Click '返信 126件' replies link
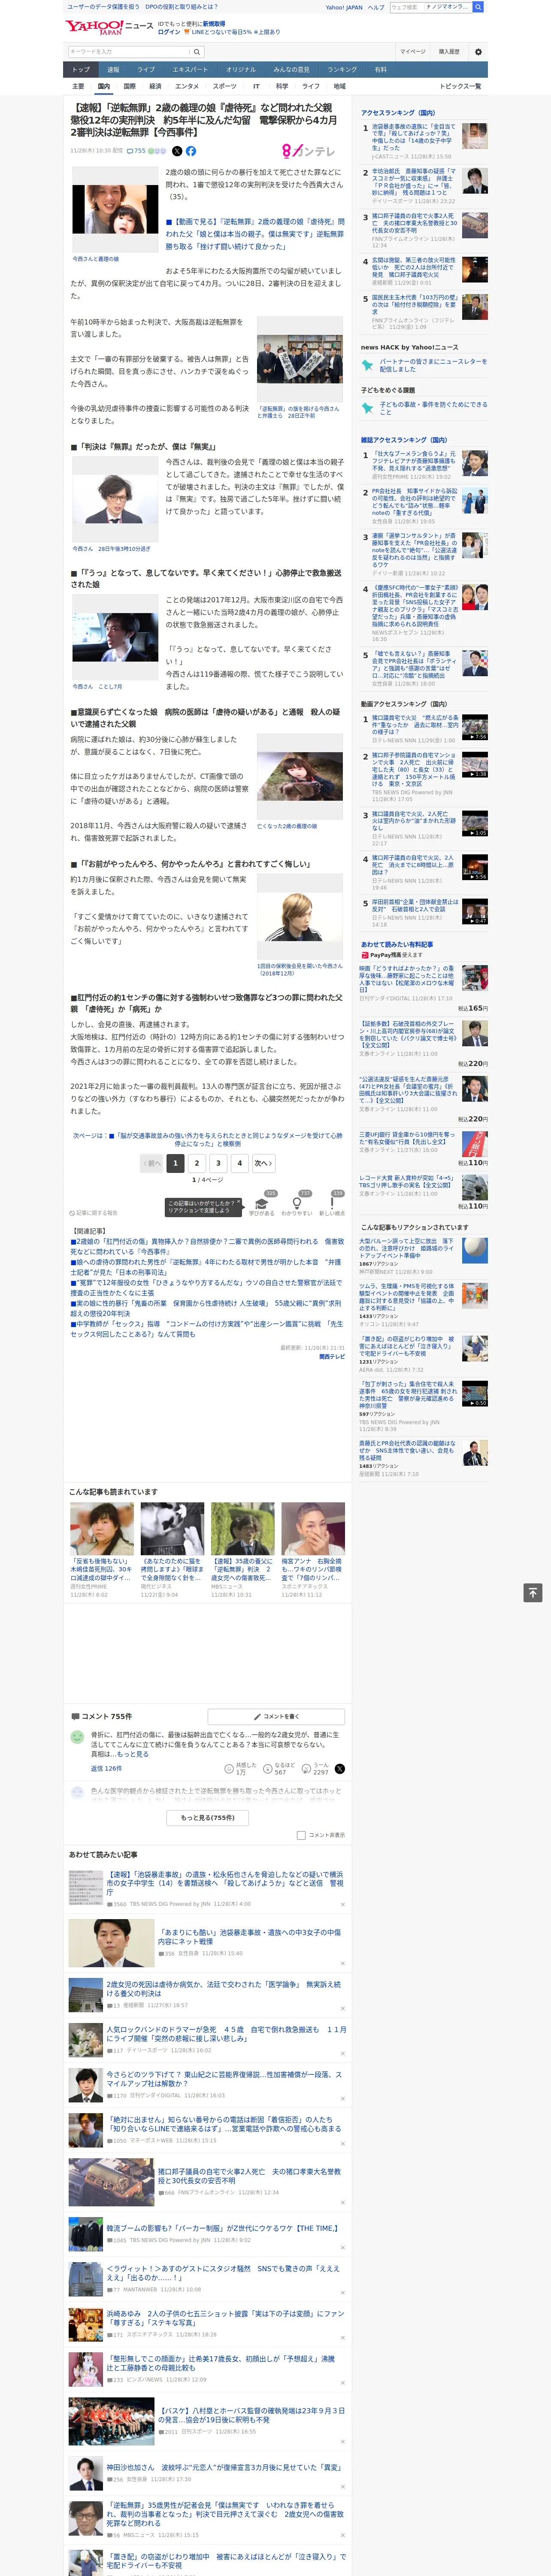The width and height of the screenshot is (551, 2576). 106,1769
